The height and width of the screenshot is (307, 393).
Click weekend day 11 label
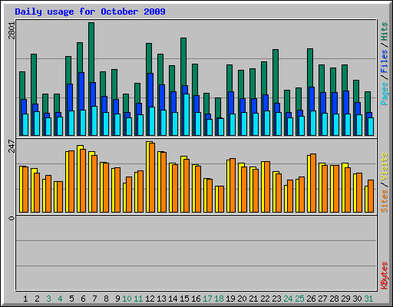pyautogui.click(x=138, y=299)
